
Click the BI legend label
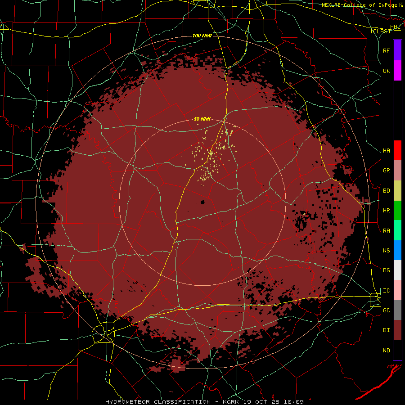pos(386,330)
